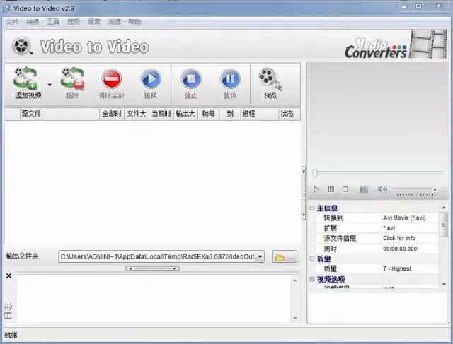453x344 pixels.
Task: Click the Stop (停止) toolbar icon
Action: click(191, 78)
